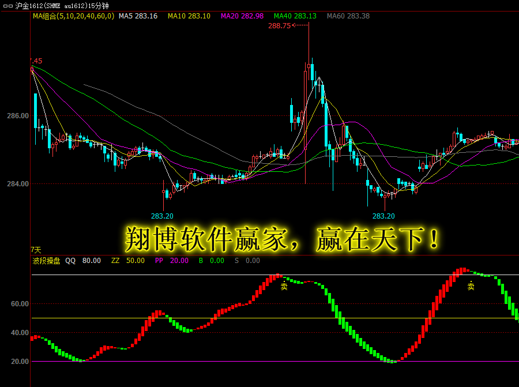Click the 60.00 indicator axis label

(20, 304)
